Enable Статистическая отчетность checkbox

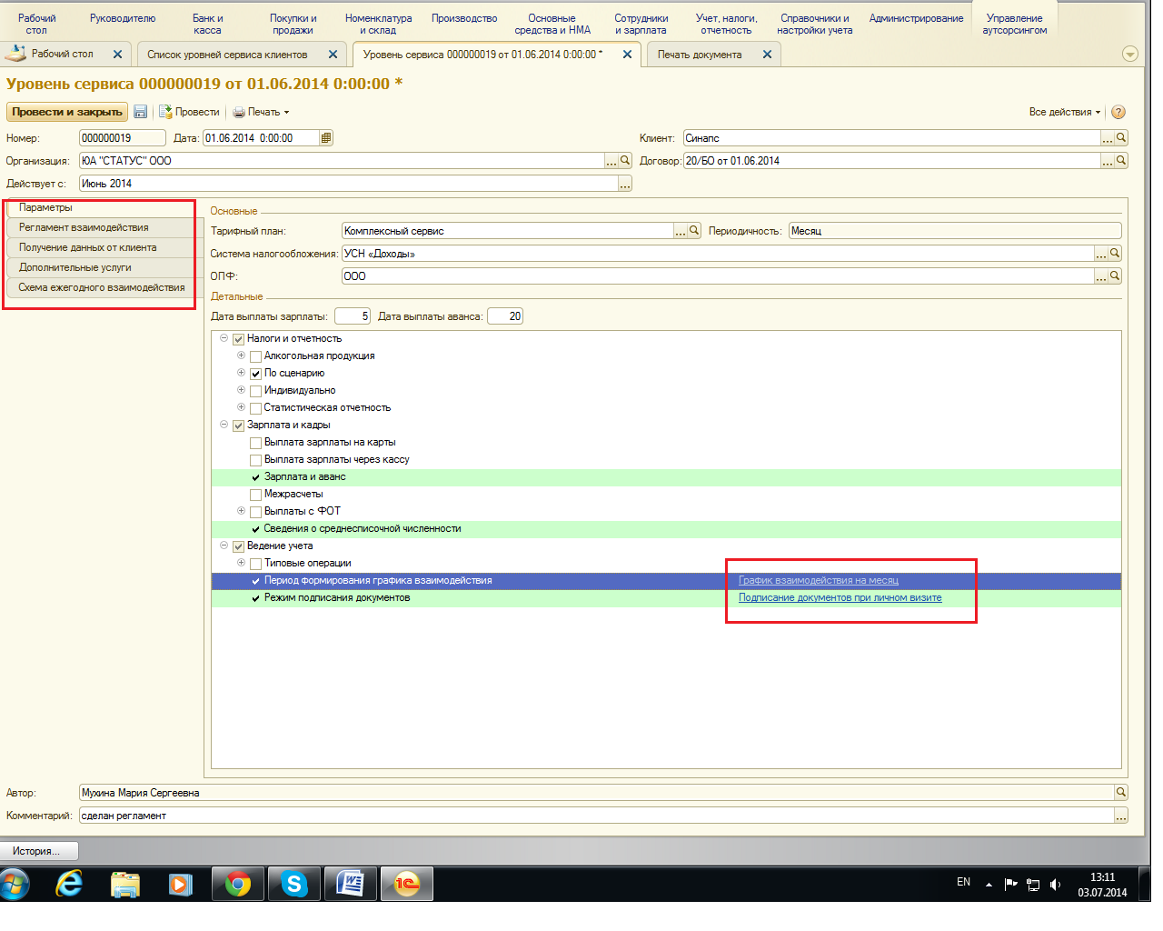coord(256,408)
